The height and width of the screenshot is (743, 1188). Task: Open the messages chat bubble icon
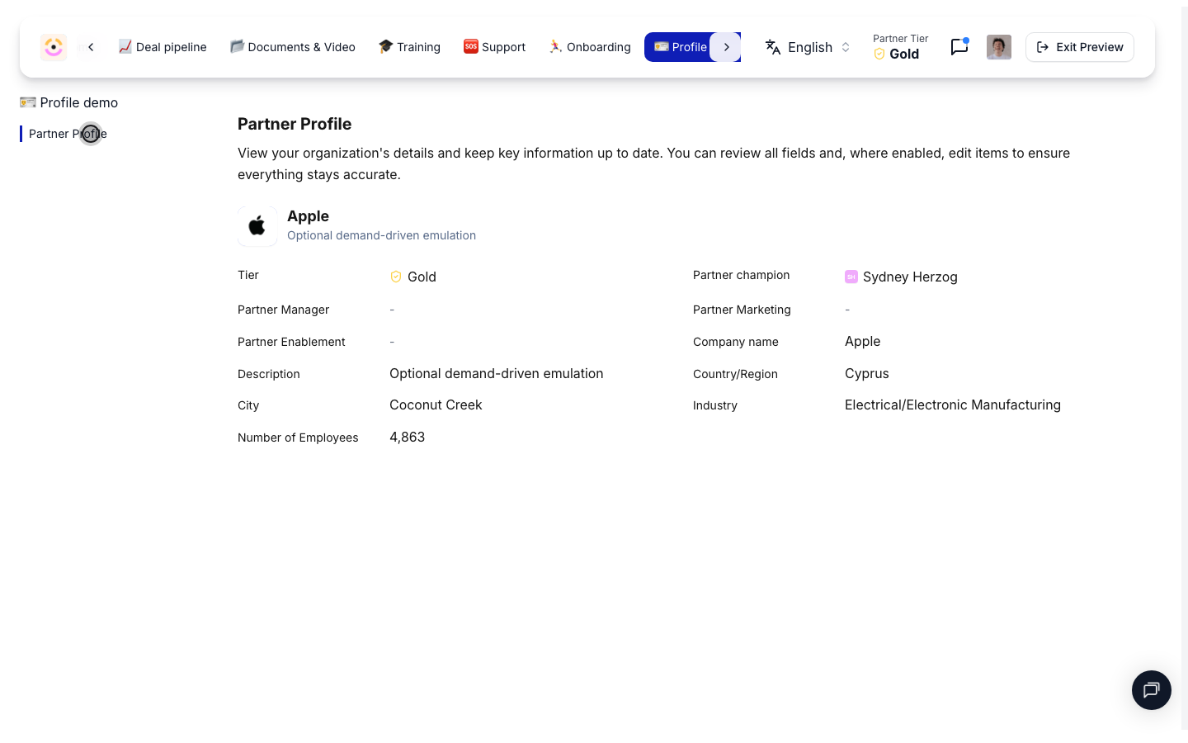click(959, 47)
